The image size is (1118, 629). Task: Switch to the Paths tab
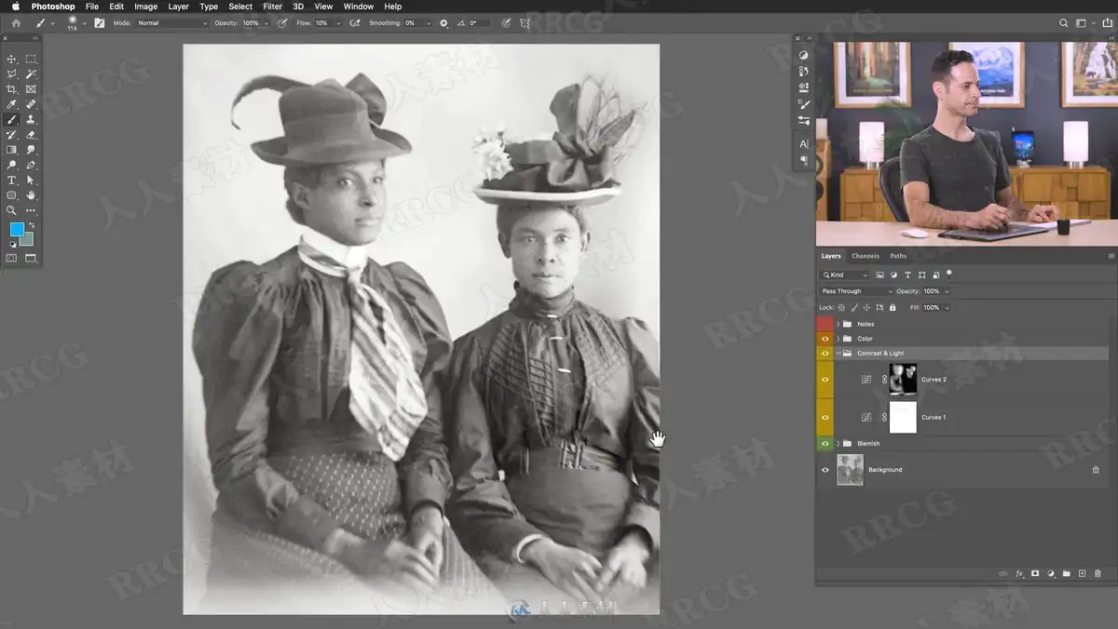(x=898, y=256)
